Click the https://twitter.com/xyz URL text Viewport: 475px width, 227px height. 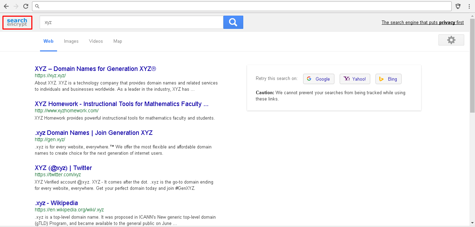coord(58,175)
